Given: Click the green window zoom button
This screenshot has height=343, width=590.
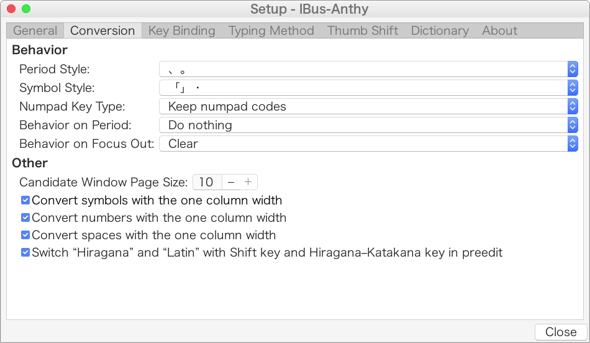Looking at the screenshot, I should (26, 9).
